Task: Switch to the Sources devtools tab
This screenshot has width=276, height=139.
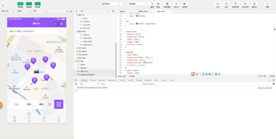Action: (93, 80)
